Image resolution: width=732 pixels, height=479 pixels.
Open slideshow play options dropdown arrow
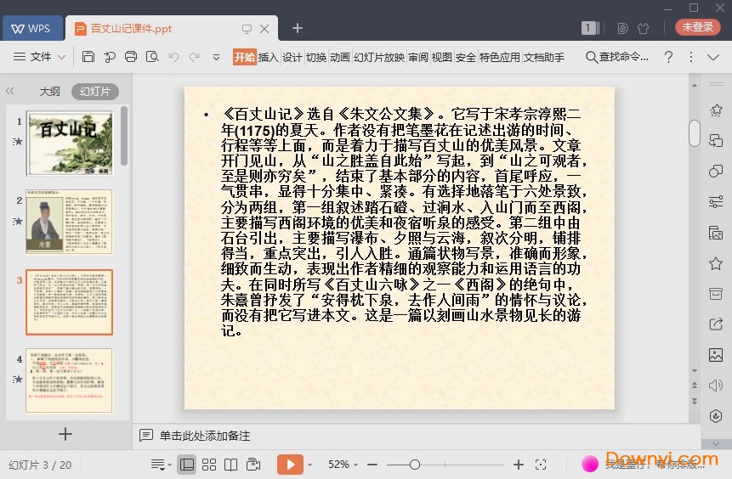(310, 465)
